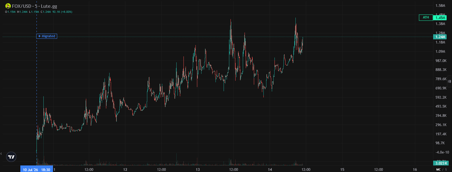The height and width of the screenshot is (172, 452).
Task: Click the 197.4K price axis label
Action: 440,134
